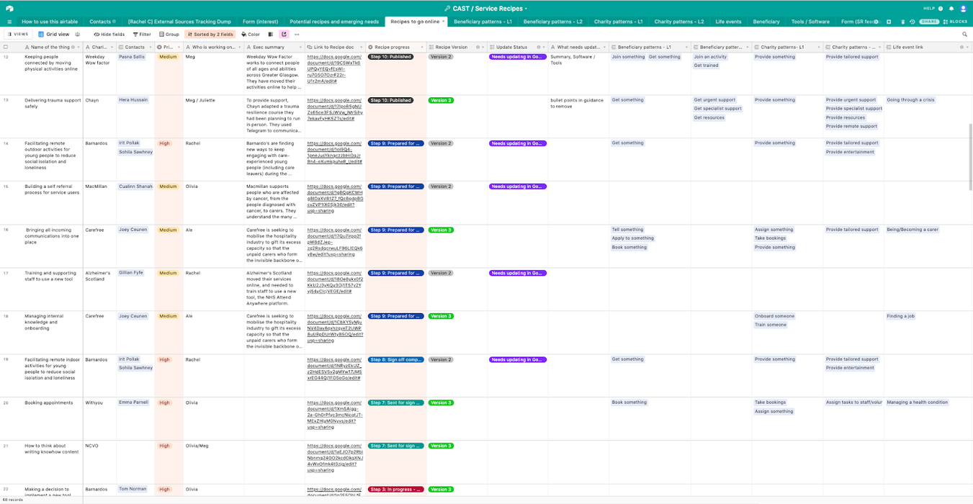Select Step 10: Published pill in row 13

391,100
